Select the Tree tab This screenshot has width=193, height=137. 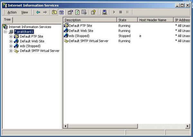click(x=7, y=20)
